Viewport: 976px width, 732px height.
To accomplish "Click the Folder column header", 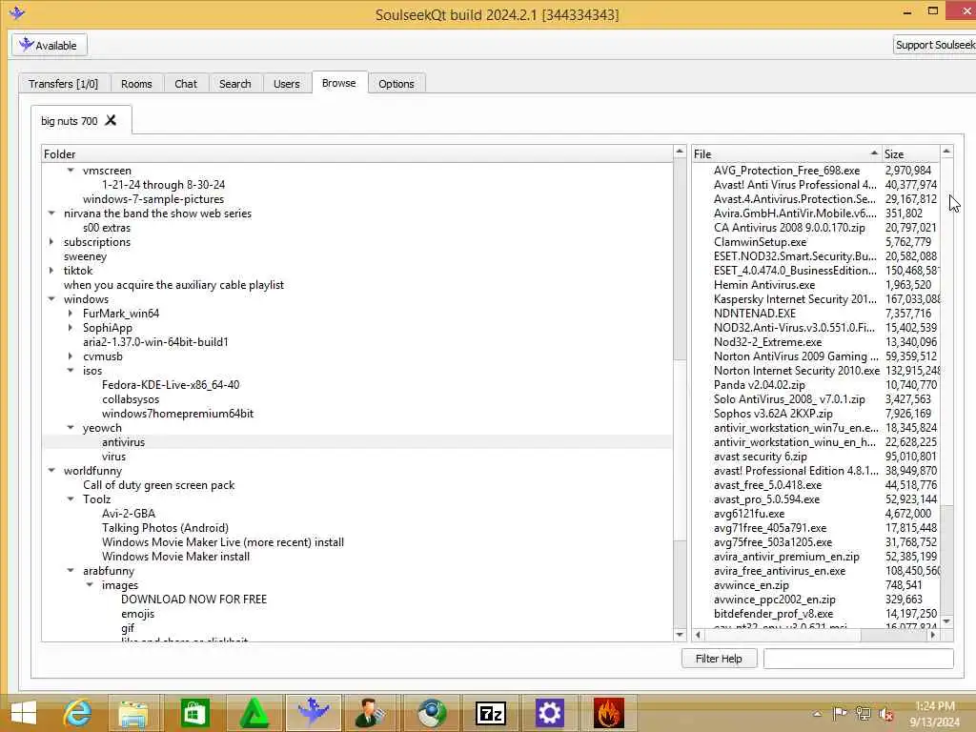I will point(357,153).
